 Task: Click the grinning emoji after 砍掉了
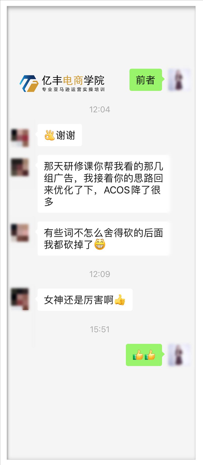100,244
